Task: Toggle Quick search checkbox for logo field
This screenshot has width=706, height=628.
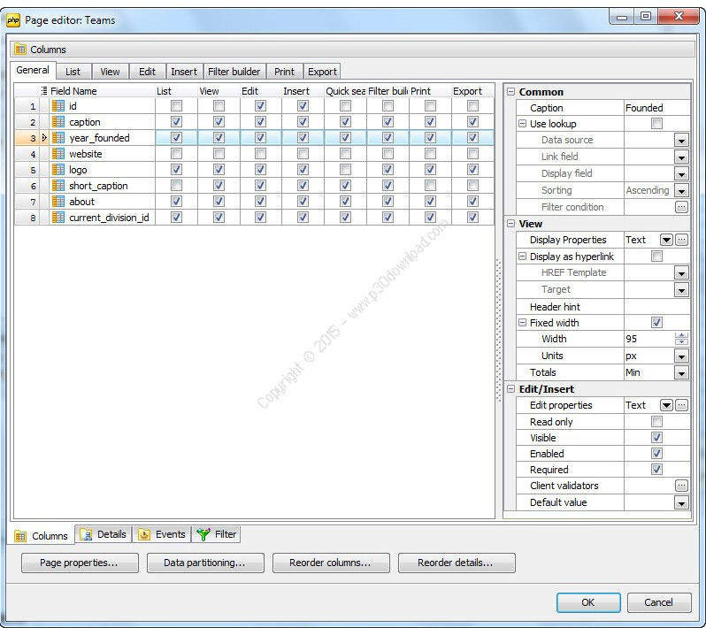Action: point(345,170)
